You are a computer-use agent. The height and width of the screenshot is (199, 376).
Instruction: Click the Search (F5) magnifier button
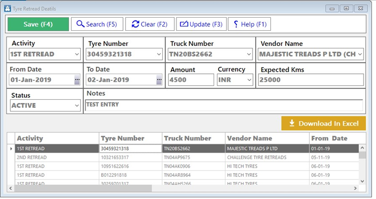[x=97, y=24]
